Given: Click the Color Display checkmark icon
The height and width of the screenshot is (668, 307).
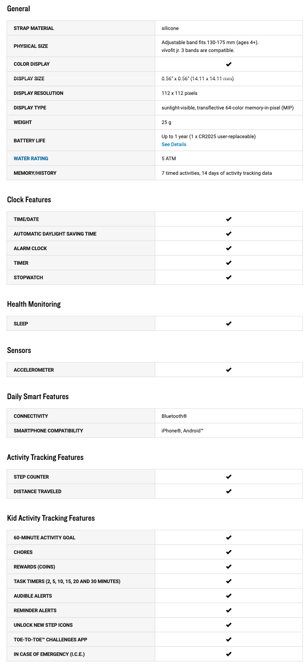Looking at the screenshot, I should coord(228,64).
